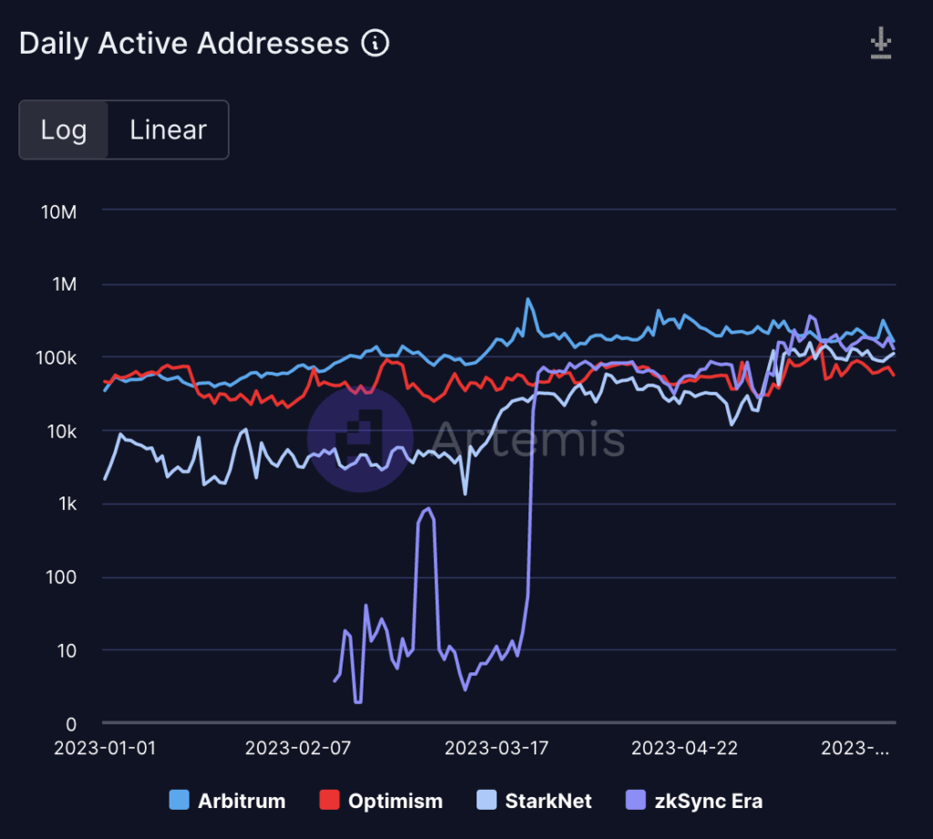933x839 pixels.
Task: Click the Arbitrum blue legend swatch
Action: tap(179, 801)
